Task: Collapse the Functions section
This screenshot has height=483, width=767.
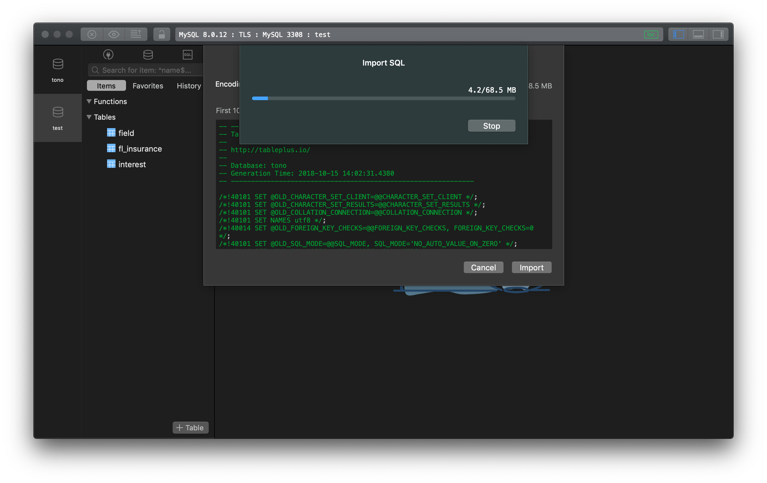Action: click(89, 101)
